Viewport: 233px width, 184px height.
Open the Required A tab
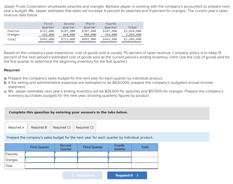[x=16, y=128]
